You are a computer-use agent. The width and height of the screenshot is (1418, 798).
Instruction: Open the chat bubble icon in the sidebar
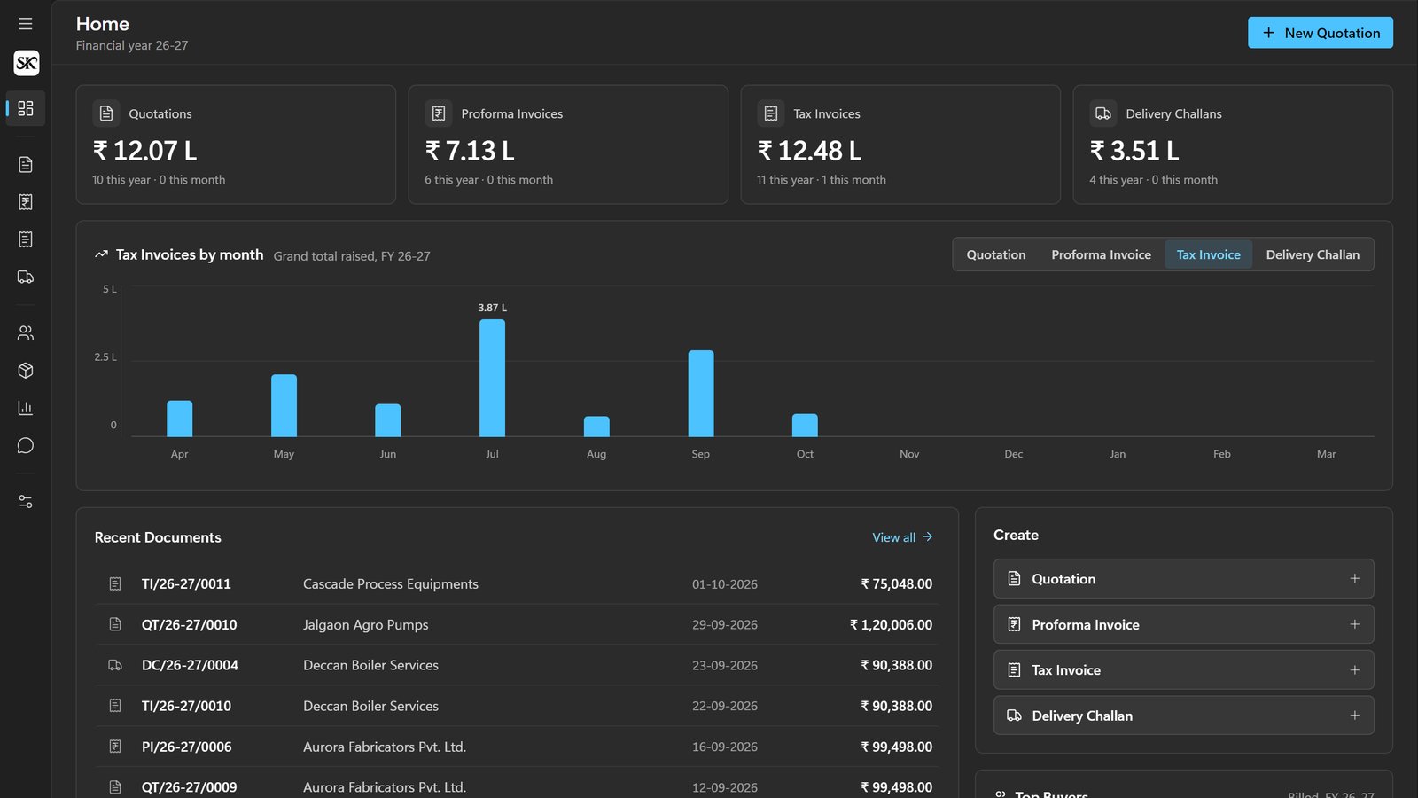26,445
